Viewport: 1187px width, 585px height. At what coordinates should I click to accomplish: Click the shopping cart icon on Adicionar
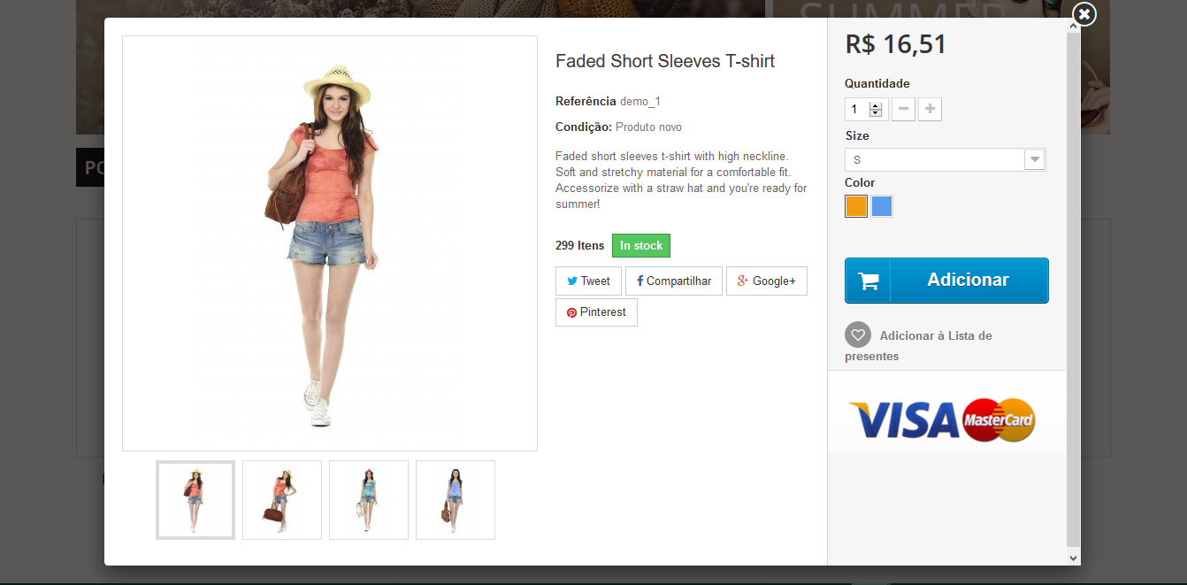[869, 281]
